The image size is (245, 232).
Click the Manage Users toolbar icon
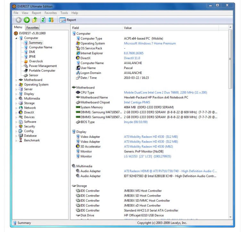point(51,20)
